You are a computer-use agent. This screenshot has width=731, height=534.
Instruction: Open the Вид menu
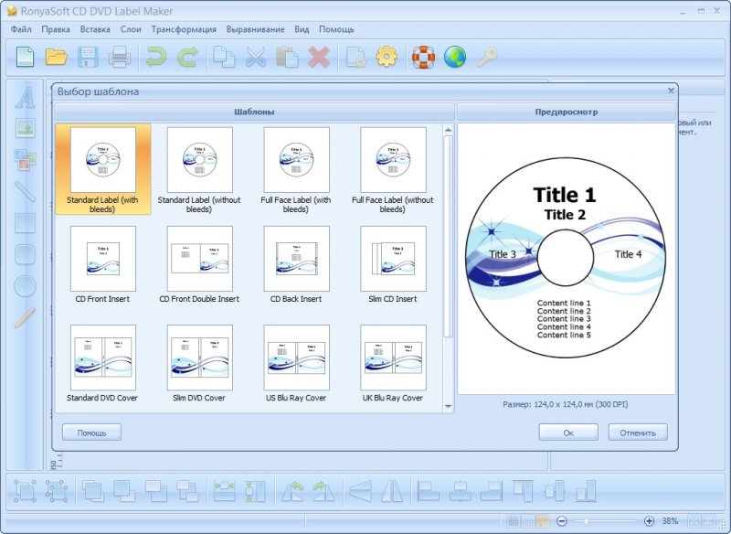[x=302, y=29]
